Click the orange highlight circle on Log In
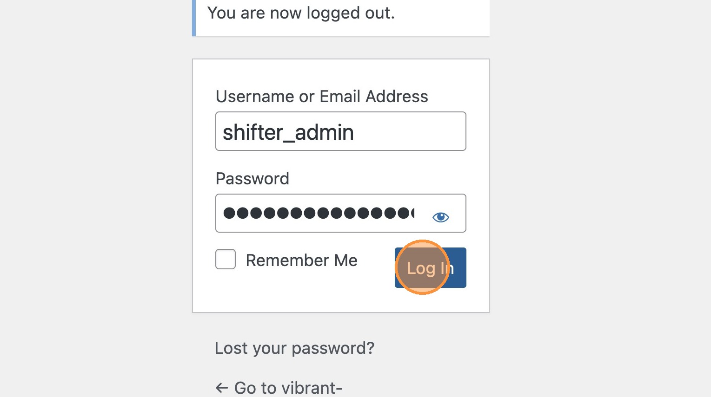Image resolution: width=711 pixels, height=397 pixels. [422, 267]
